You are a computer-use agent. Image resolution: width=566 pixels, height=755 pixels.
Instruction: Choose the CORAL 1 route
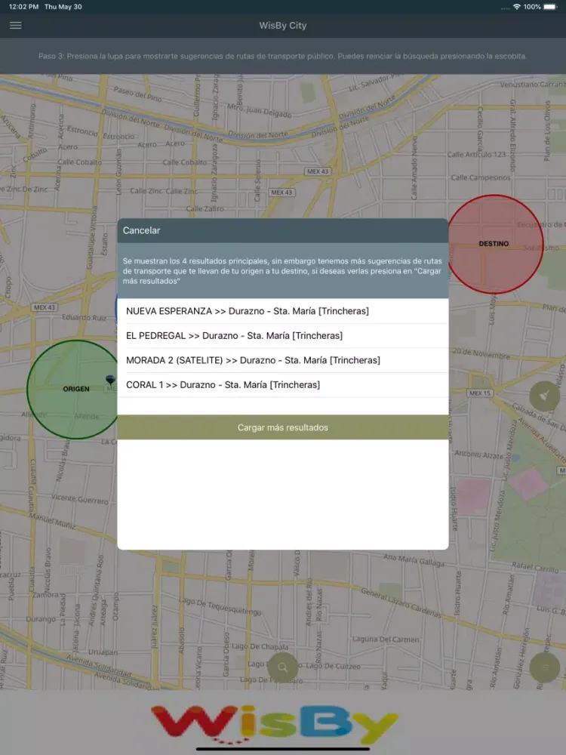[283, 385]
